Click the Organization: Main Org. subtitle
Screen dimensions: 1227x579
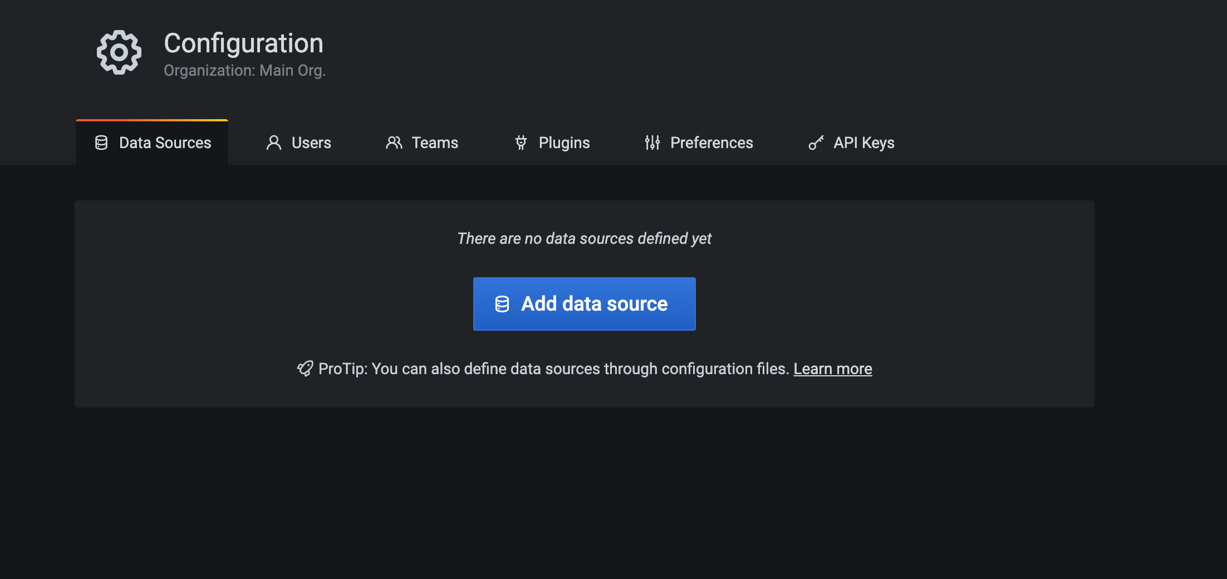point(244,71)
